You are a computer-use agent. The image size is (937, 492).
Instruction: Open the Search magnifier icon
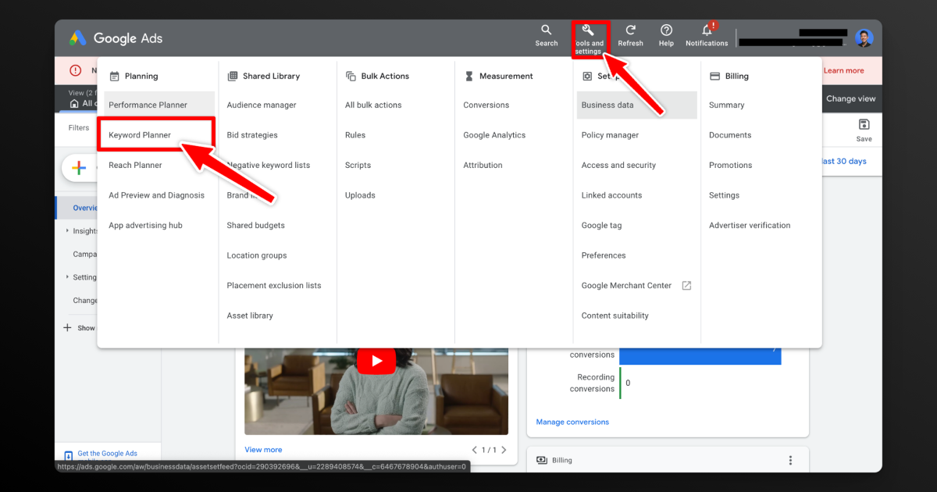[x=547, y=30]
